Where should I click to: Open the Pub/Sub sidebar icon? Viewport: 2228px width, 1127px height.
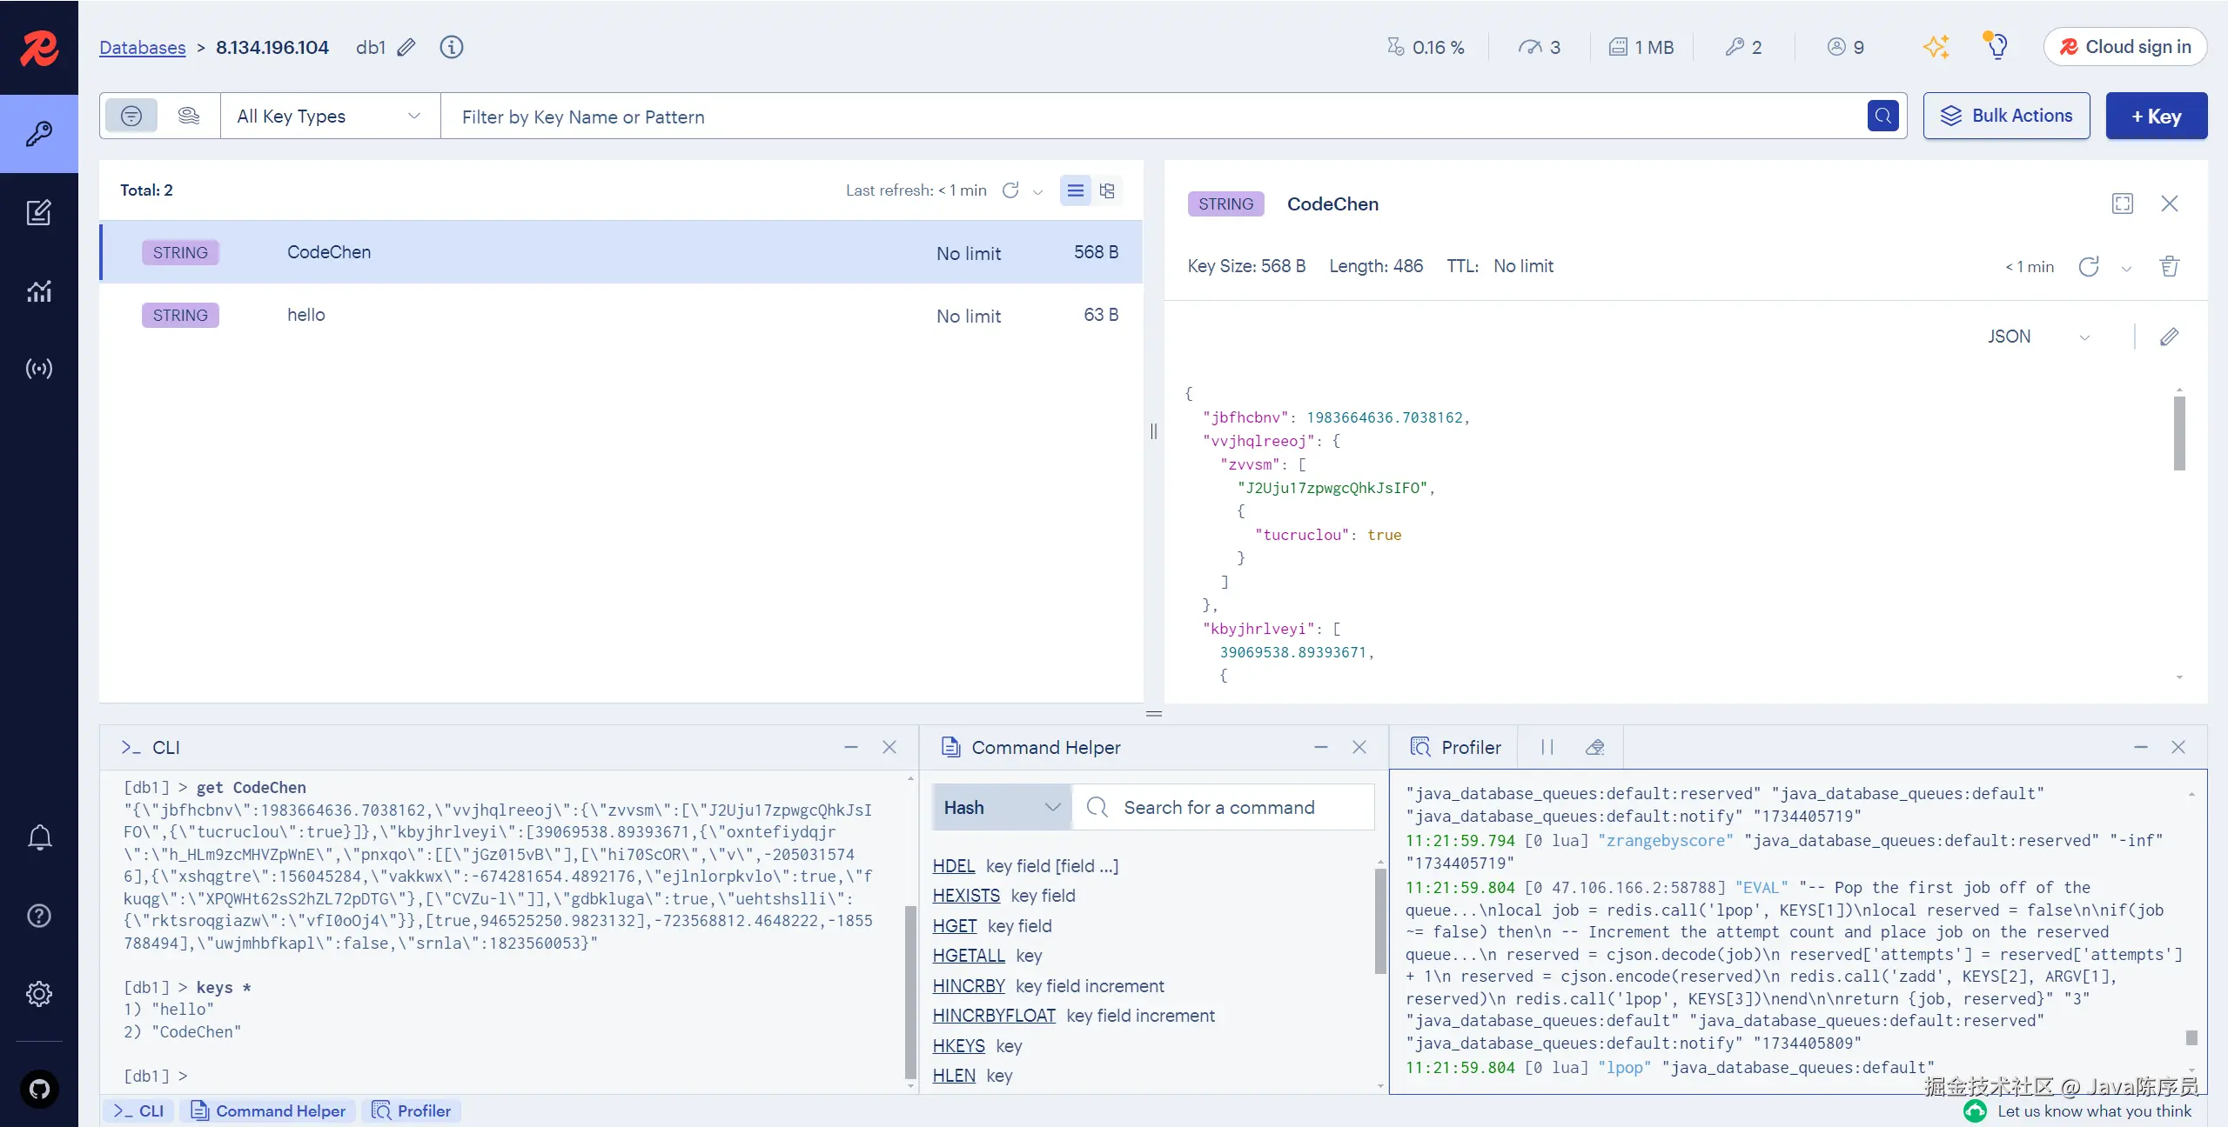(x=38, y=369)
